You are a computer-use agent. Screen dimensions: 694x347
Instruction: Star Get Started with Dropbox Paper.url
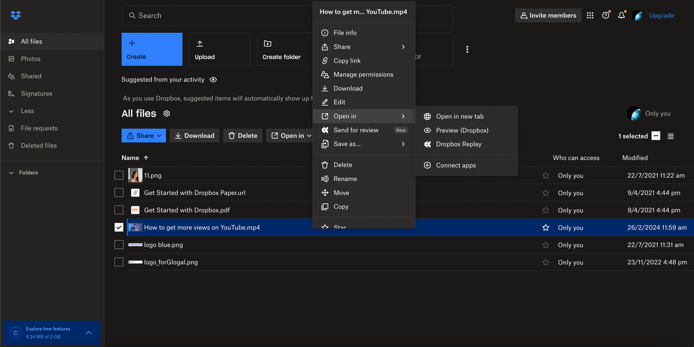point(546,193)
